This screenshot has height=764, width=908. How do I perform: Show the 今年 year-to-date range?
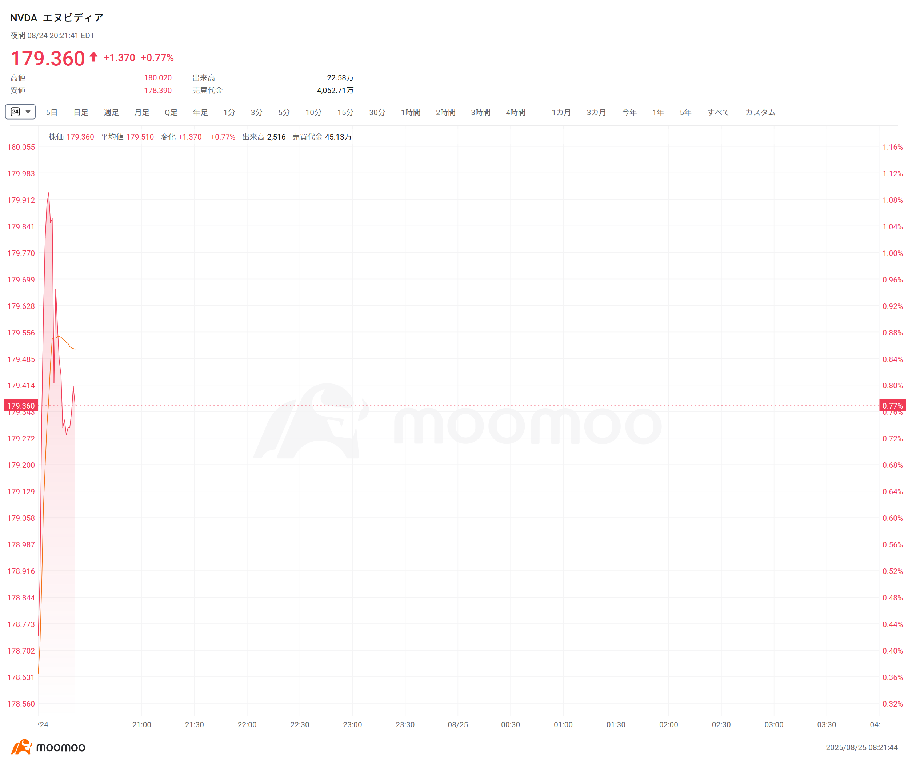click(x=629, y=113)
